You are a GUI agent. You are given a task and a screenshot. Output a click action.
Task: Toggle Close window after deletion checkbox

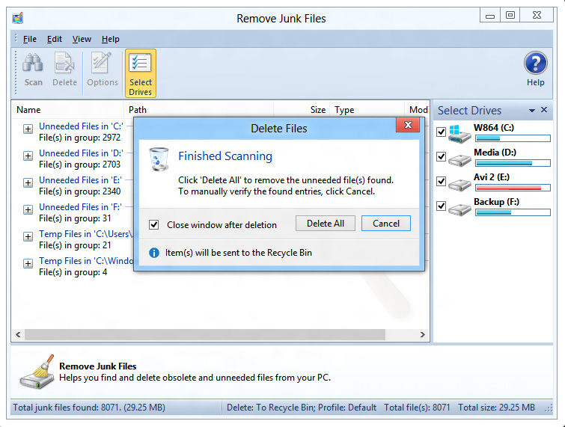154,225
